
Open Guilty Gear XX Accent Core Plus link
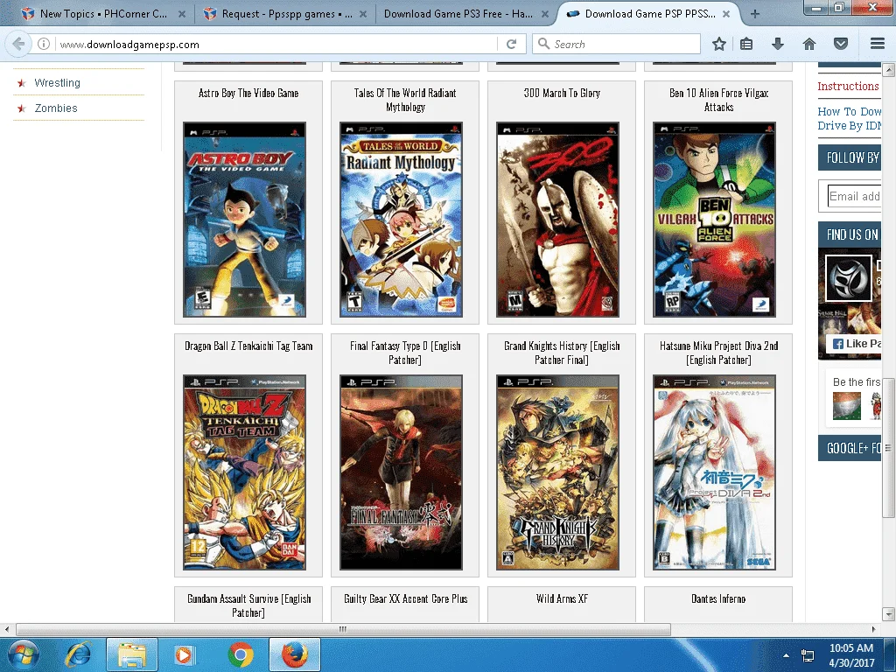pos(406,598)
